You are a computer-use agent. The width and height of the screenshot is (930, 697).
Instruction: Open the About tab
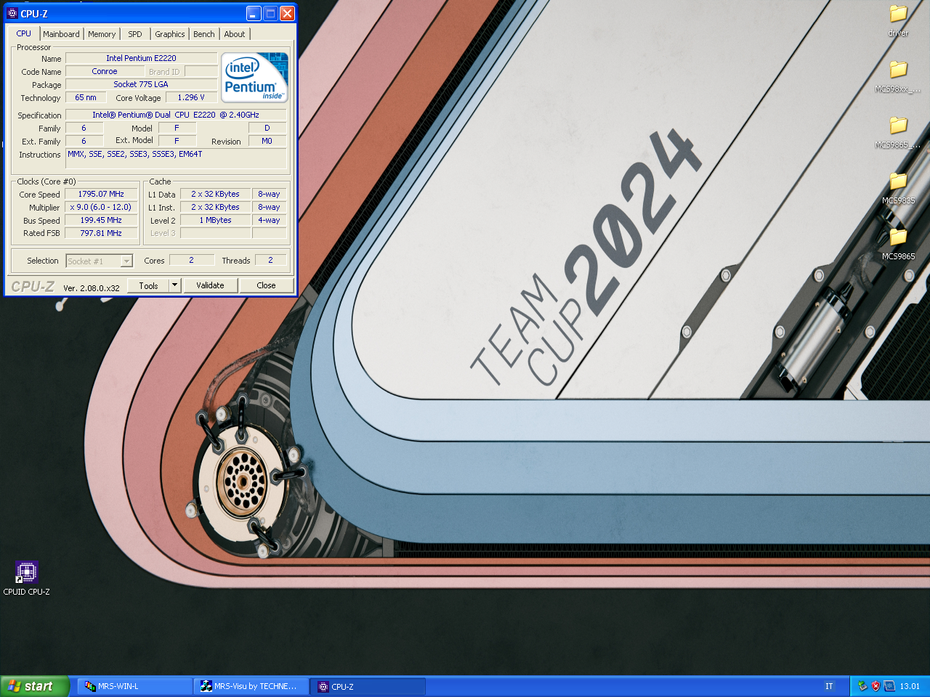(235, 34)
